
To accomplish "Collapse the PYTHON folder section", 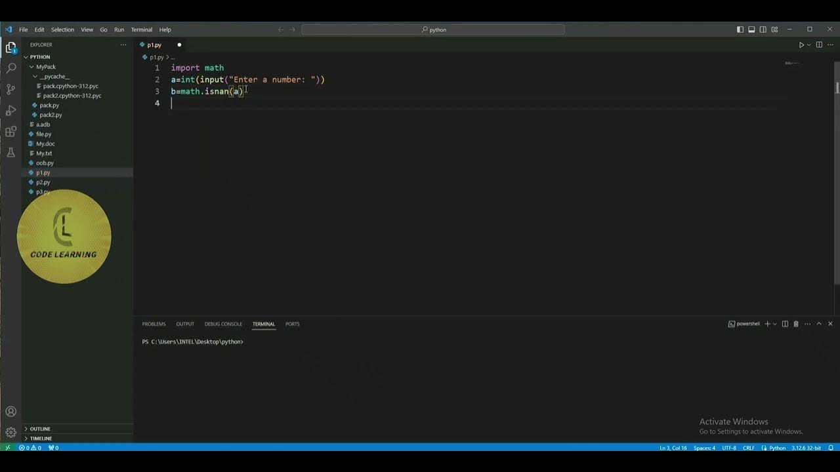I will click(39, 57).
